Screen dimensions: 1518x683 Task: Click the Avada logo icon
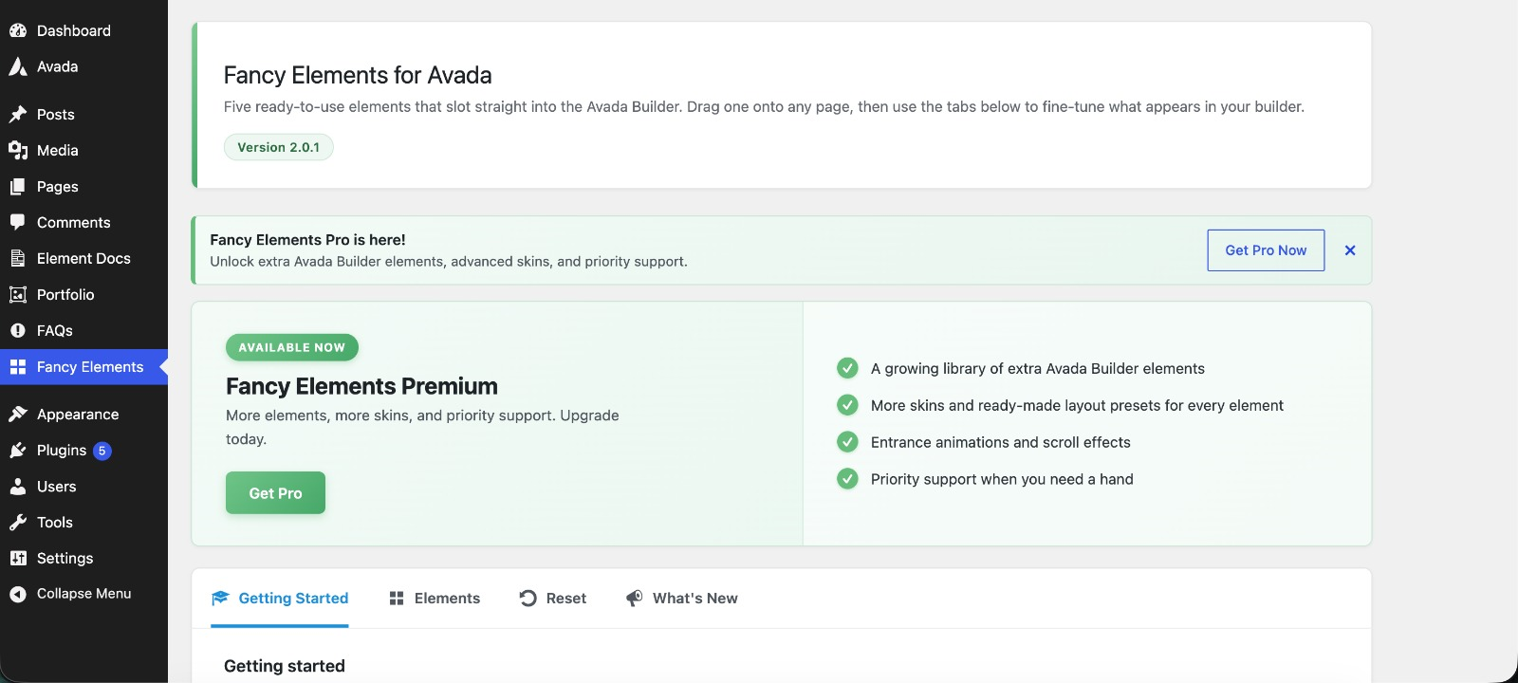[17, 66]
